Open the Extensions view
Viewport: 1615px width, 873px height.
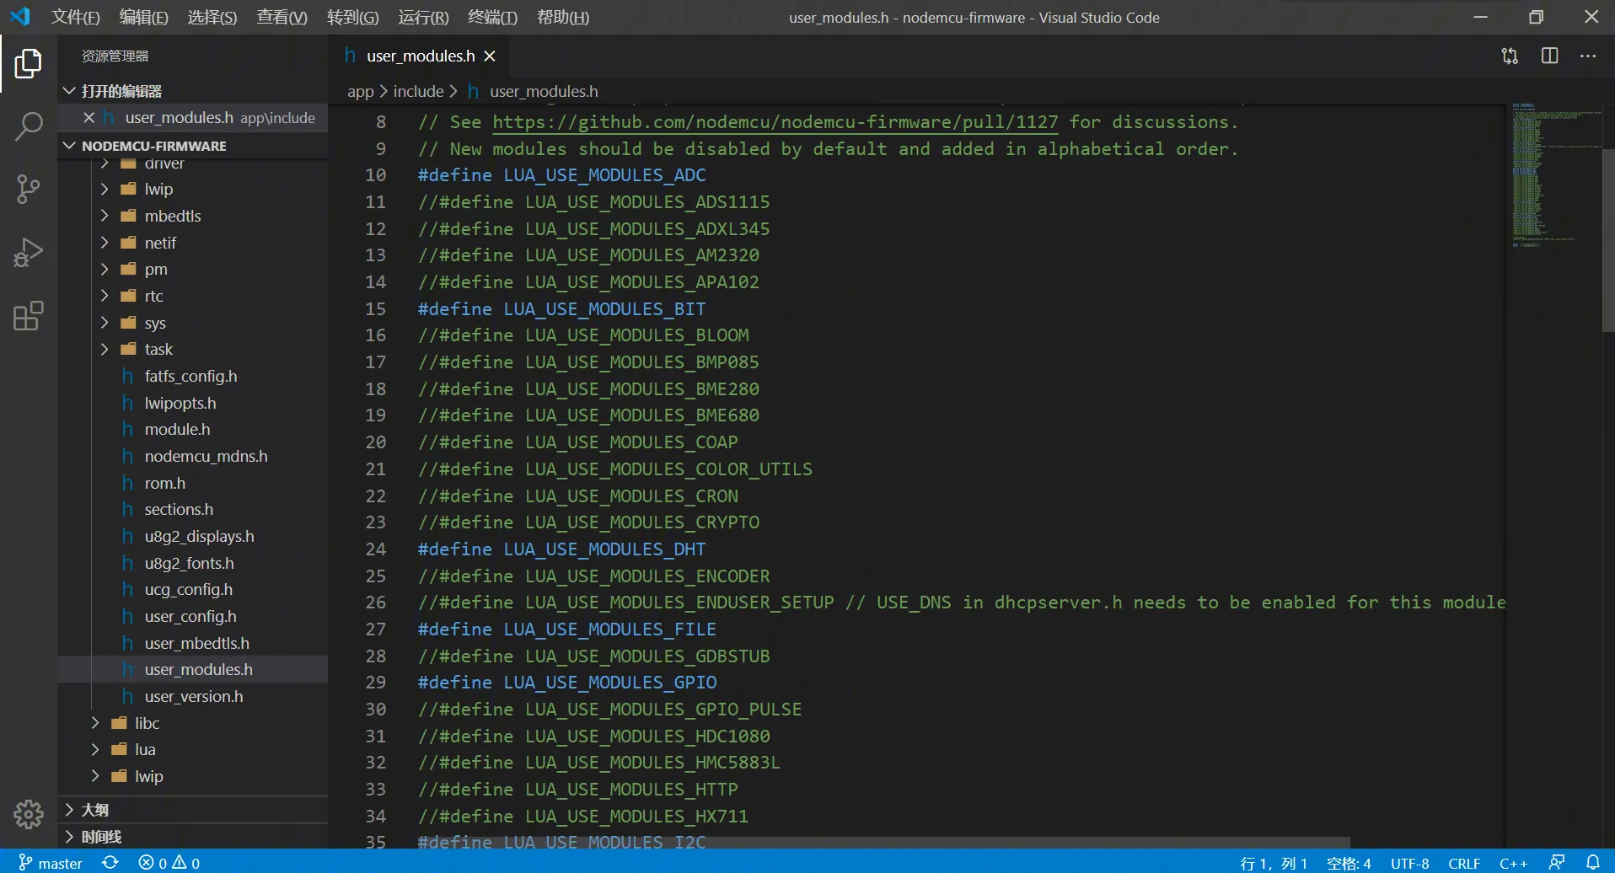pos(29,316)
